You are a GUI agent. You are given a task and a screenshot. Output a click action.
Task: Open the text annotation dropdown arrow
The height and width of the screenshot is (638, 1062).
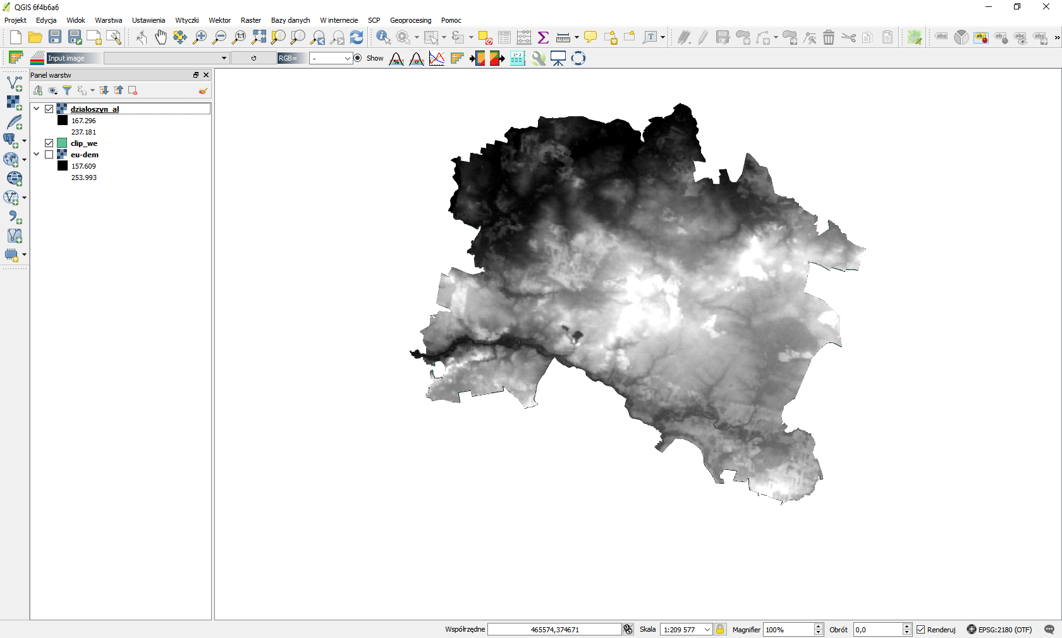[662, 37]
